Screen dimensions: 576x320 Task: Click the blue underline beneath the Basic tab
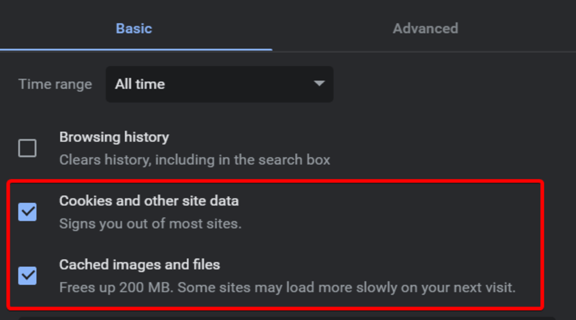(136, 49)
